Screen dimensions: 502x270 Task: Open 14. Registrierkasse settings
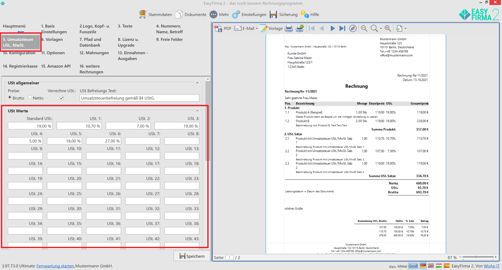[x=20, y=66]
